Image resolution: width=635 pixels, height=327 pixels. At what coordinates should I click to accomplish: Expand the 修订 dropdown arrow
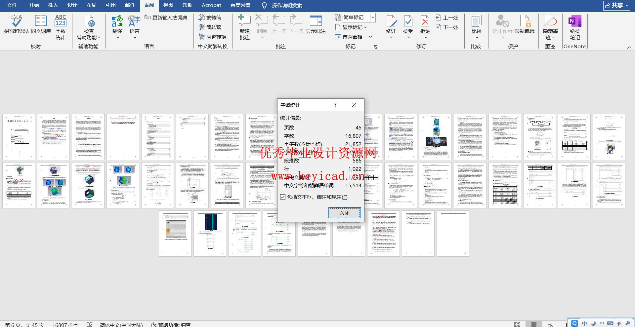(x=391, y=38)
